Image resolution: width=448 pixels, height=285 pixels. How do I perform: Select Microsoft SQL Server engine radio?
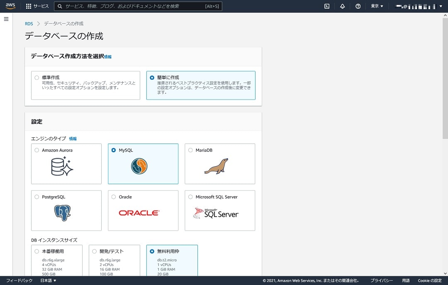coord(190,197)
